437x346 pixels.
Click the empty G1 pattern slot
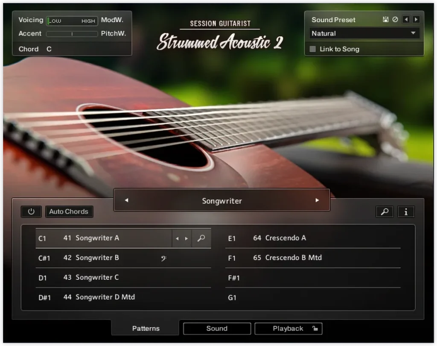[313, 297]
